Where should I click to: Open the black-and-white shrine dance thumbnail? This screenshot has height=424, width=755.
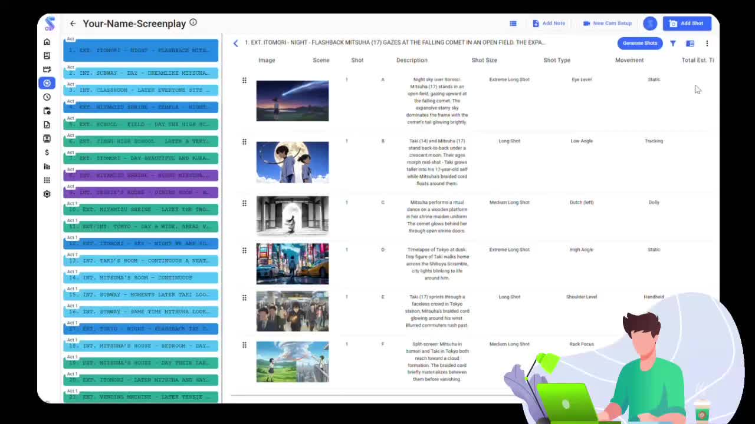293,216
